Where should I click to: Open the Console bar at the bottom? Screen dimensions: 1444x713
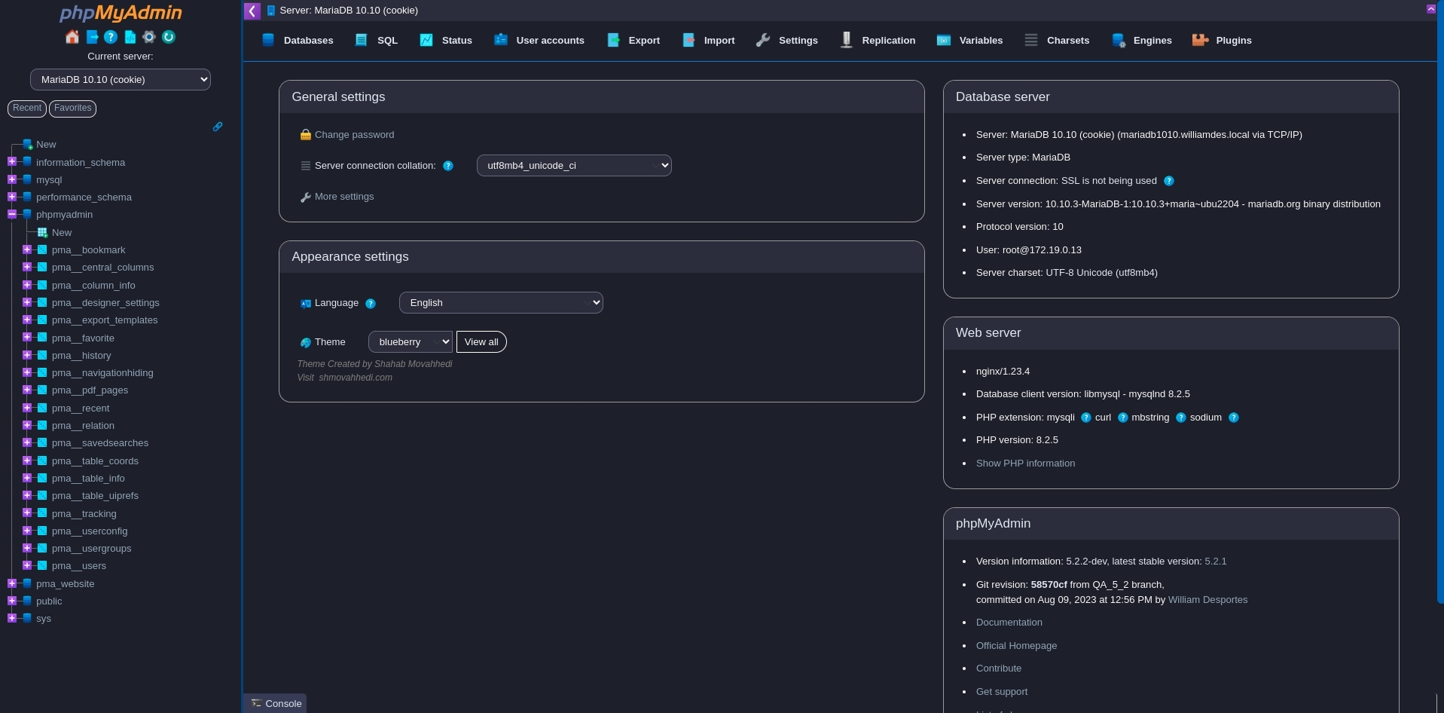276,703
